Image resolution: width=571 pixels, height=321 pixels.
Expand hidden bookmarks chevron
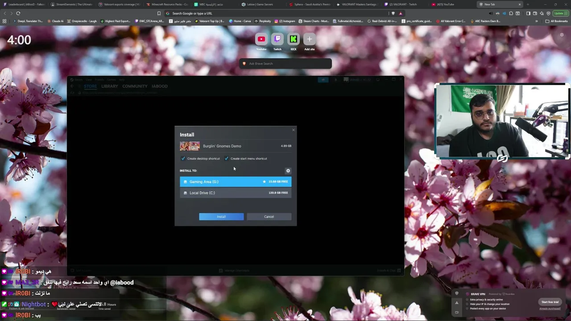[x=537, y=21]
